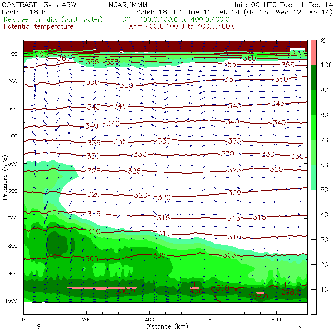
Task: Select the '90' colorbar tick label
Action: tap(325, 90)
